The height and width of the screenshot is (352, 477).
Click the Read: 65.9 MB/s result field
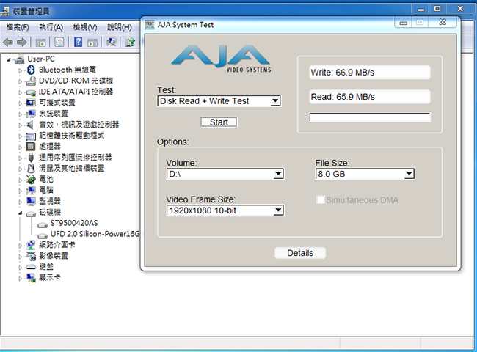click(x=370, y=97)
